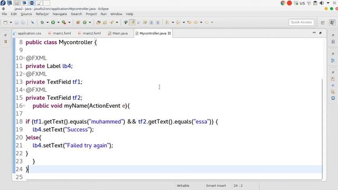Switch to the main2.fxml tab

(89, 33)
